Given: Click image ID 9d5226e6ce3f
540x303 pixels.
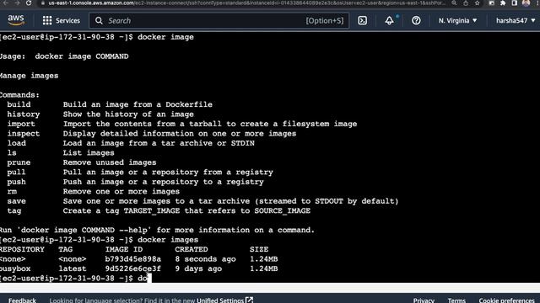Looking at the screenshot, I should pos(133,268).
